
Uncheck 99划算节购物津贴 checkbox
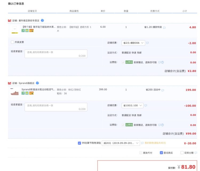79,143
